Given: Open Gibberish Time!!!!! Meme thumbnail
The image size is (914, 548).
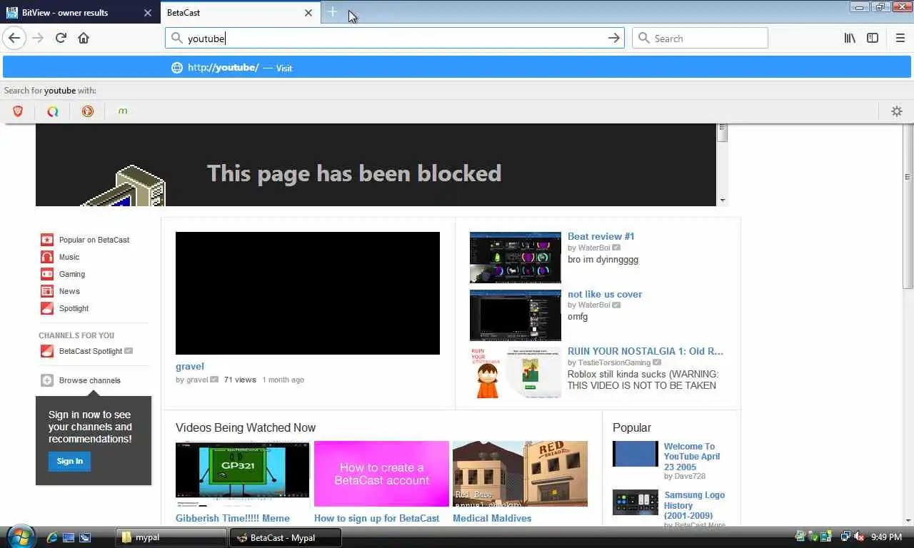Looking at the screenshot, I should click(243, 474).
